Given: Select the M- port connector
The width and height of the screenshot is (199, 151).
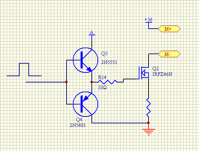Looking at the screenshot, I should point(169,54).
